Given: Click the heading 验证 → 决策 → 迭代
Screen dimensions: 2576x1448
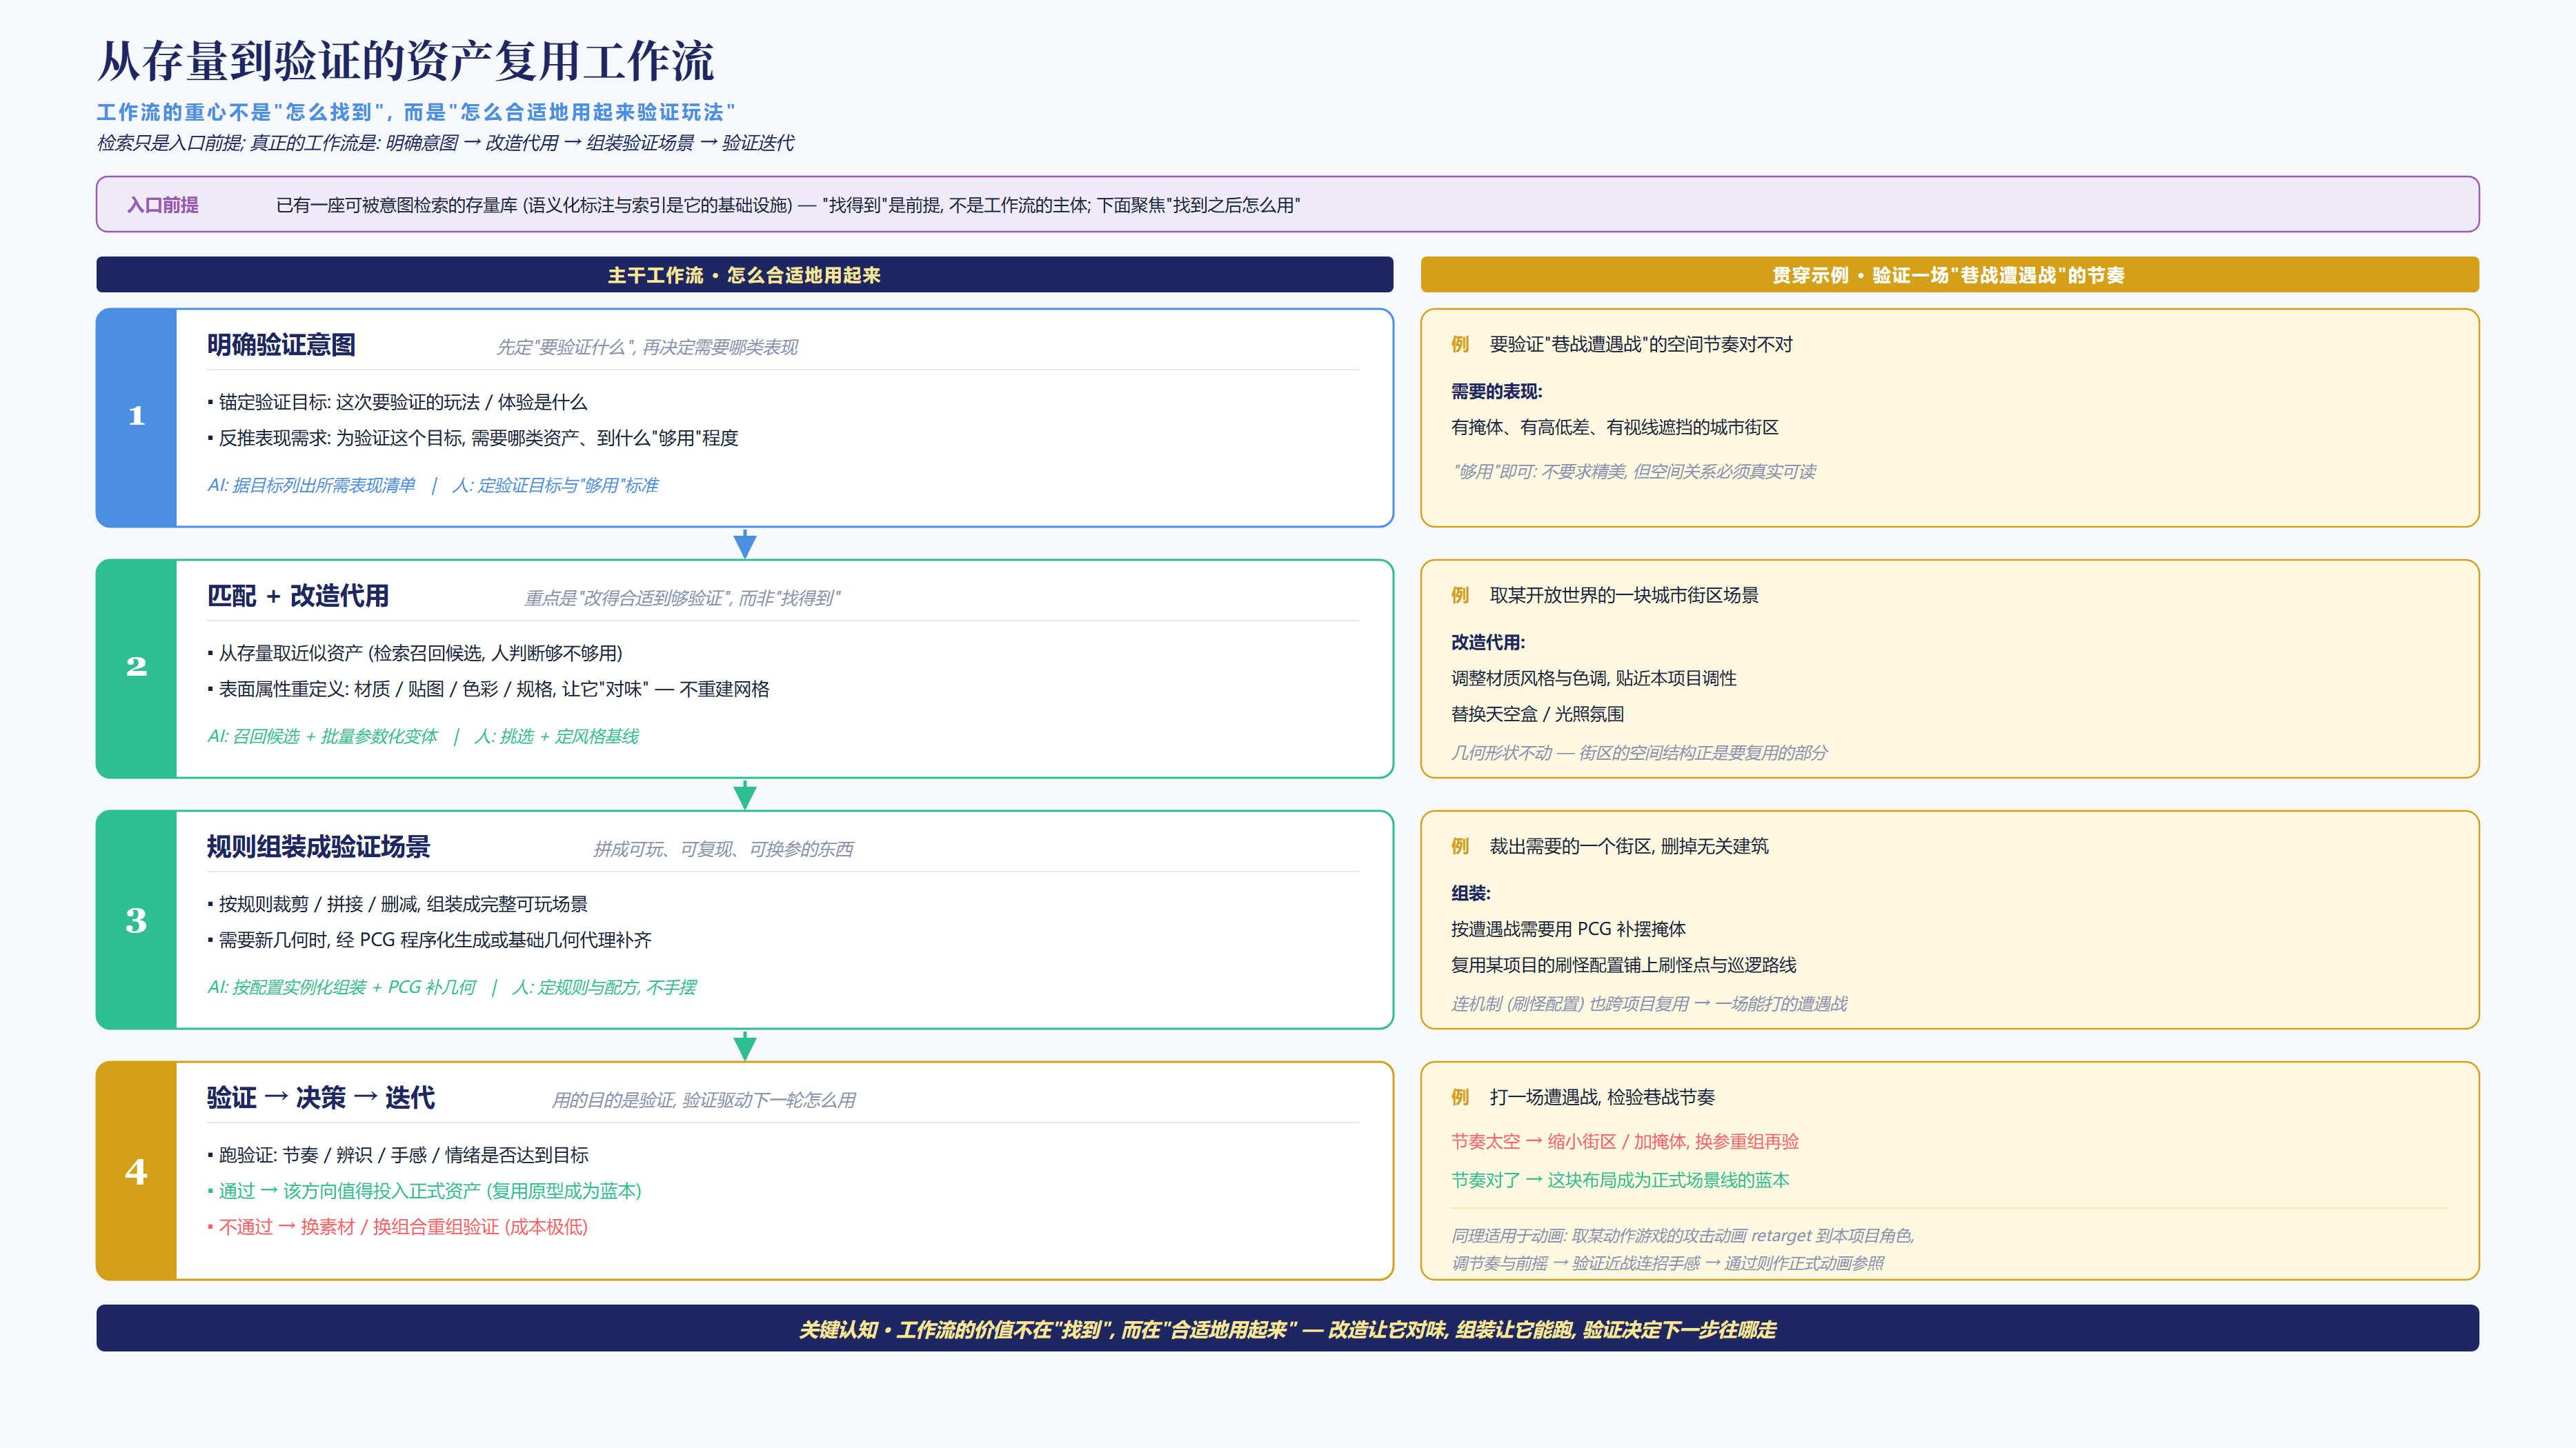Looking at the screenshot, I should pos(321,1097).
